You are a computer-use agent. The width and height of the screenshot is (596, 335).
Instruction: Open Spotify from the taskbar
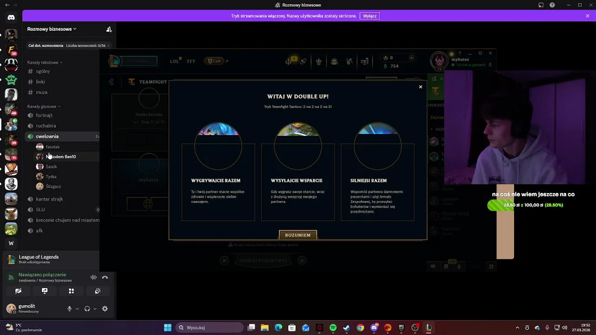tap(333, 328)
